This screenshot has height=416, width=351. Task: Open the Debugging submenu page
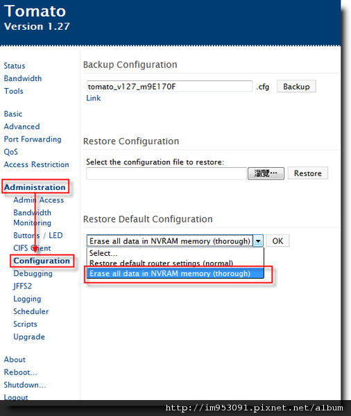tap(33, 274)
